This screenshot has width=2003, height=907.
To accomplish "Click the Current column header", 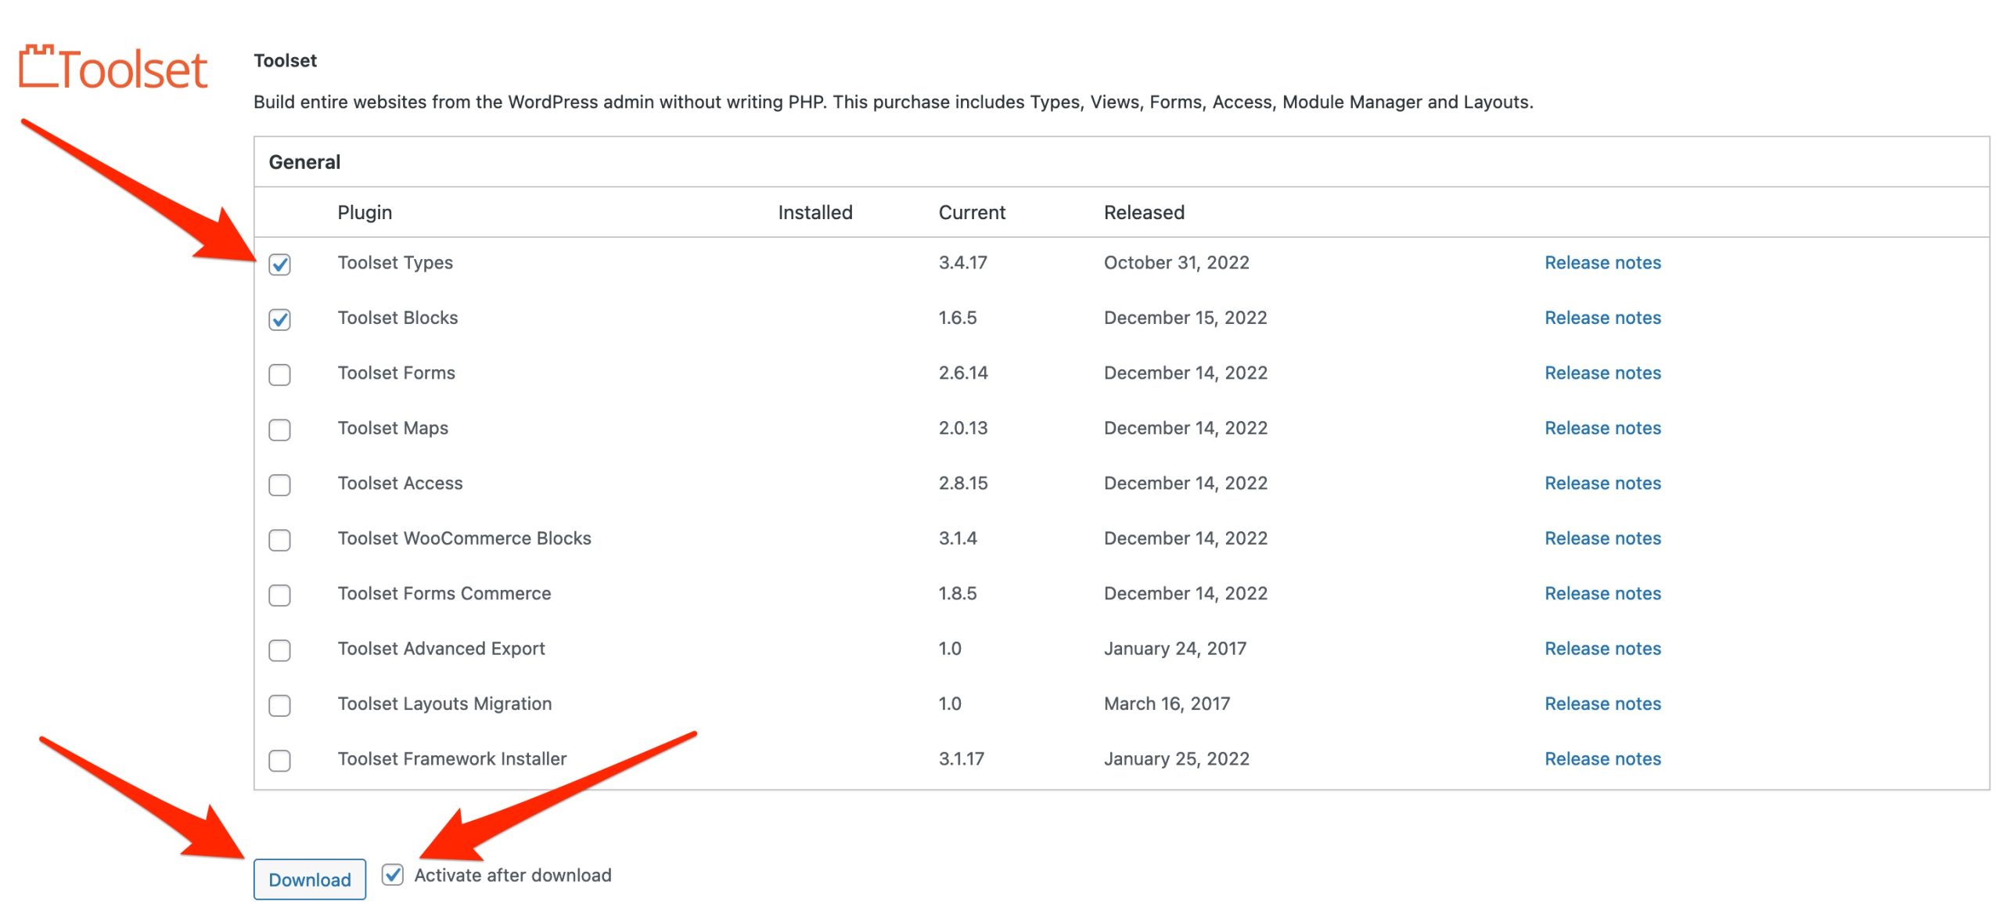I will tap(972, 213).
